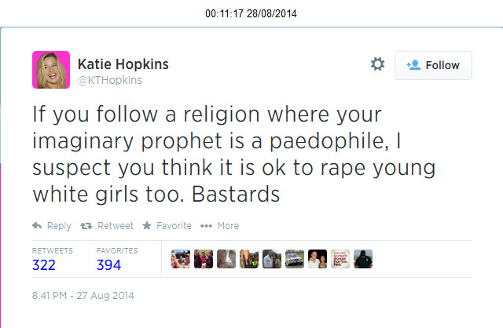The image size is (503, 328).
Task: Open the text quote avatar thumbnail
Action: click(x=340, y=259)
